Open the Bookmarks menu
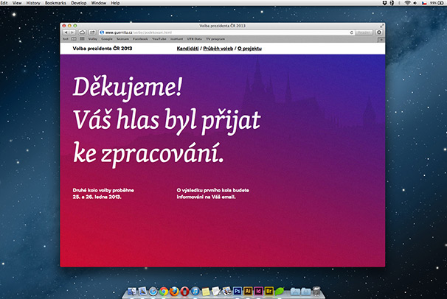 (x=55, y=4)
